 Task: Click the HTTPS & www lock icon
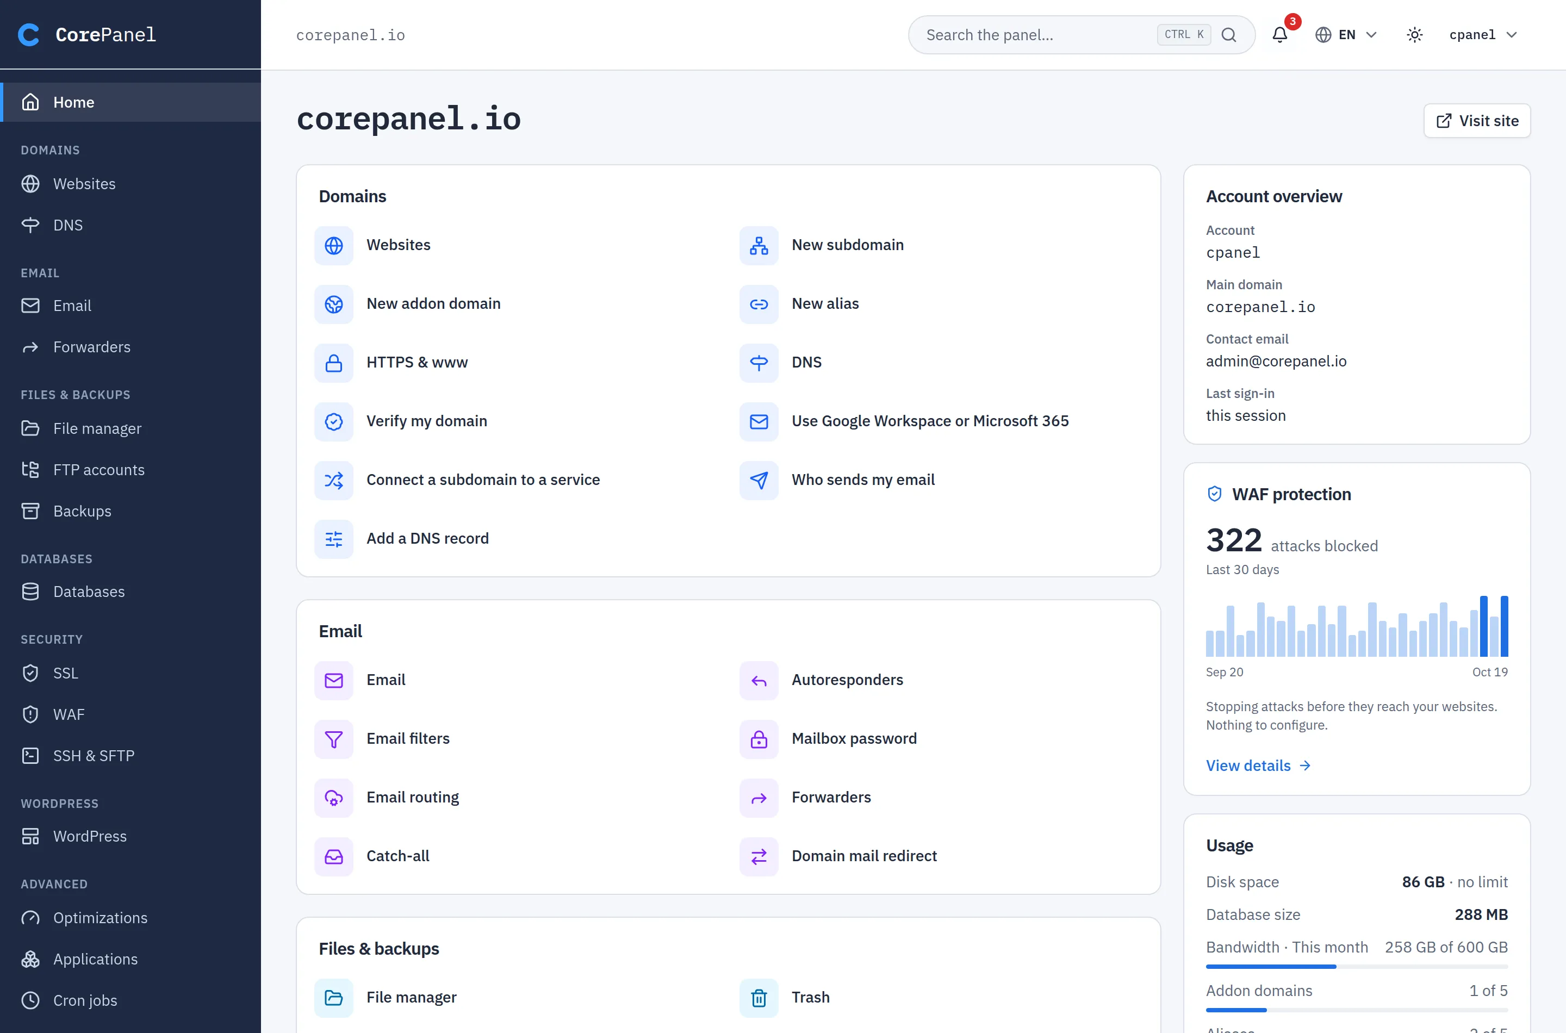[334, 362]
